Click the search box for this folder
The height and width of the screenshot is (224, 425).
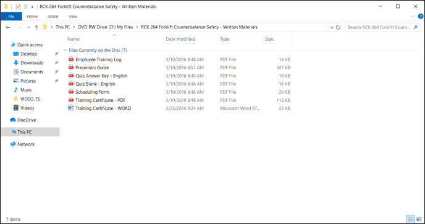pos(383,27)
